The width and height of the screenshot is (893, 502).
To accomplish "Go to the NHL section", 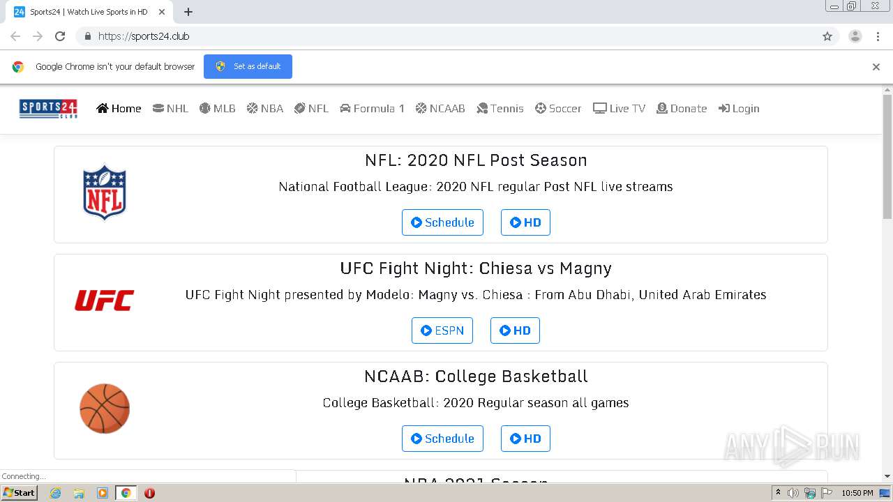I will (x=170, y=108).
